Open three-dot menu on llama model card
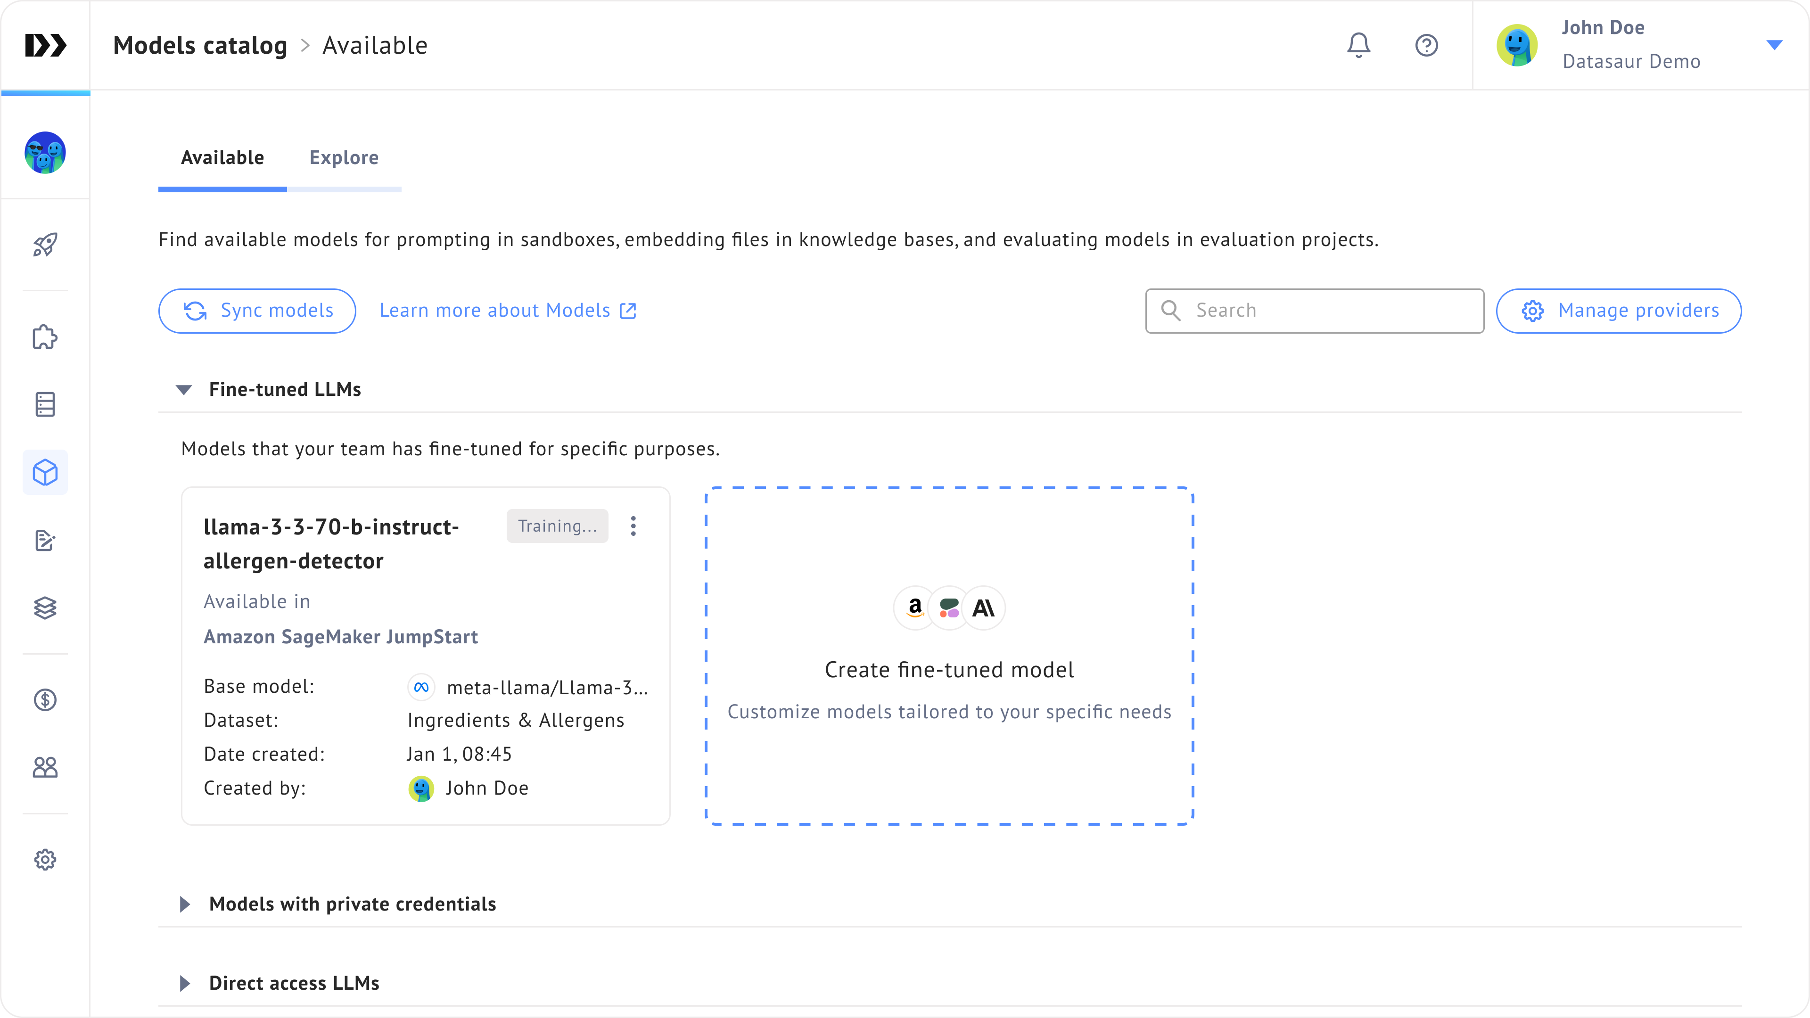The height and width of the screenshot is (1018, 1810). point(633,526)
